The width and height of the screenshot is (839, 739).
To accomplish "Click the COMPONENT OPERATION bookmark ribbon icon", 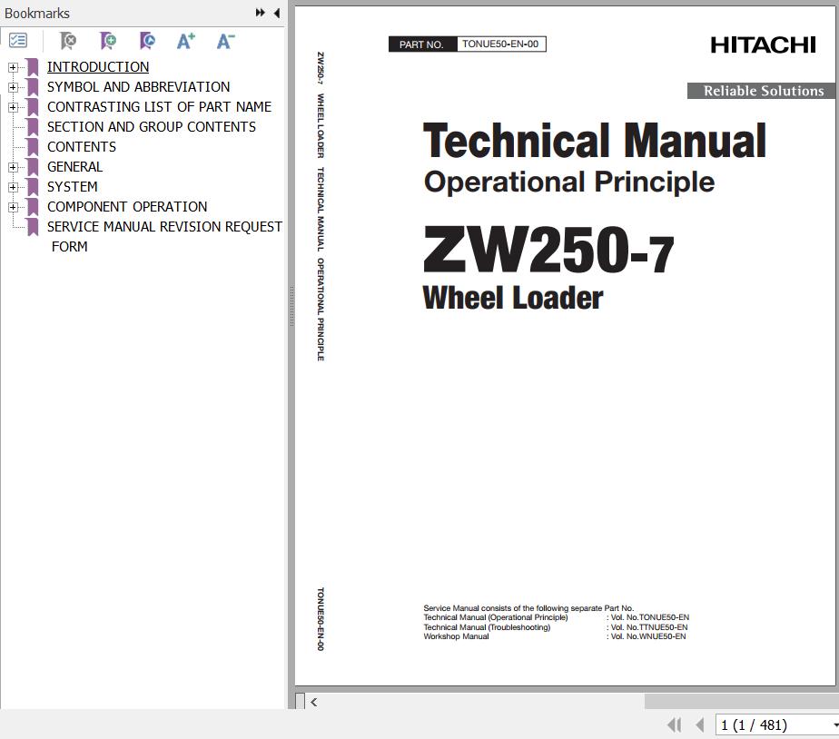I will point(33,207).
